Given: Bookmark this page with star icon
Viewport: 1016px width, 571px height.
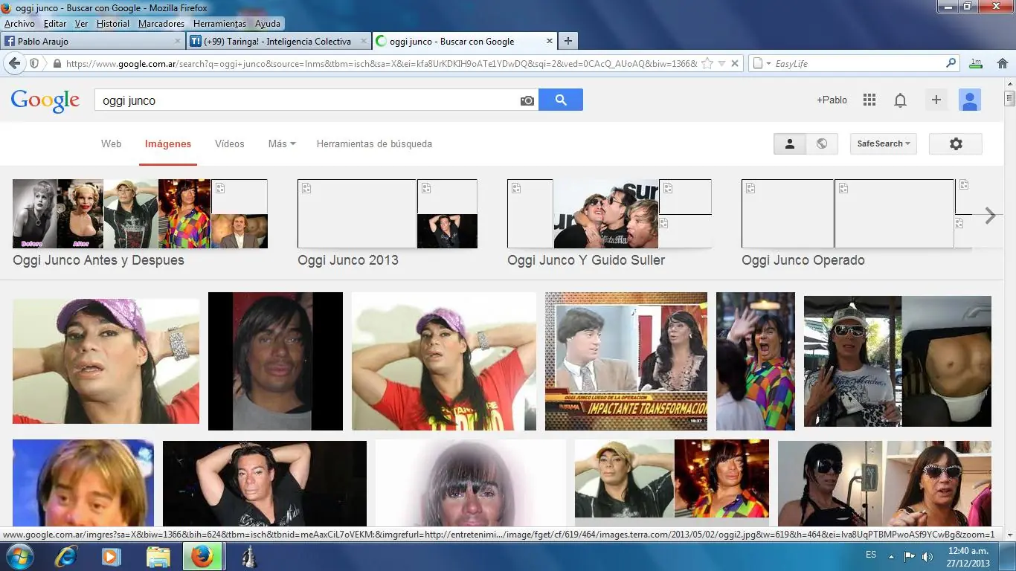Looking at the screenshot, I should click(x=707, y=64).
